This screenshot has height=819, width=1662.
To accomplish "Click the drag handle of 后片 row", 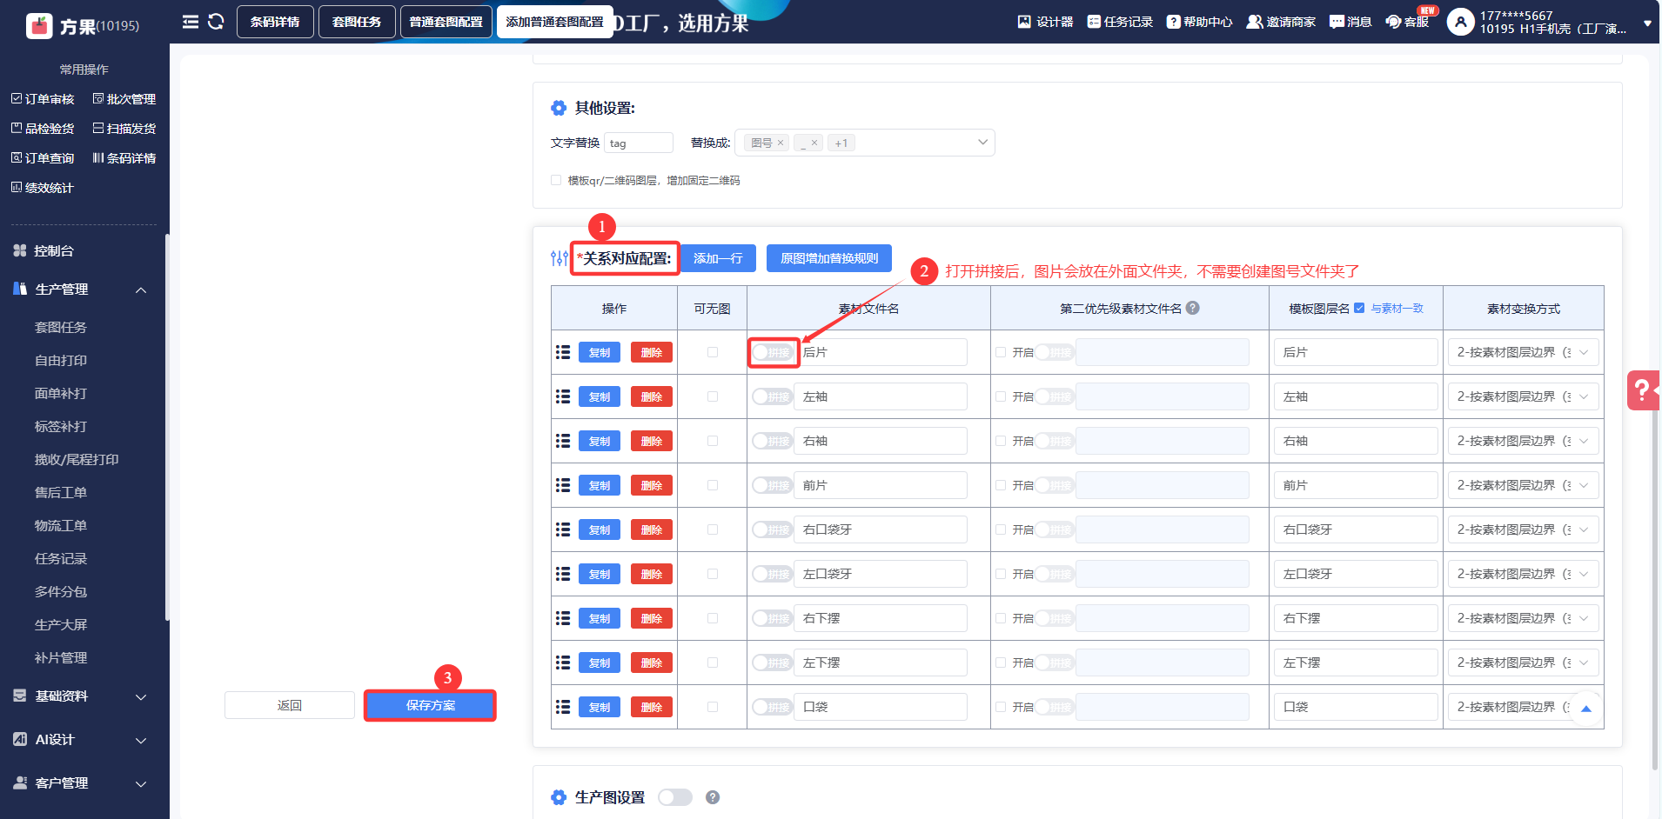I will point(563,352).
